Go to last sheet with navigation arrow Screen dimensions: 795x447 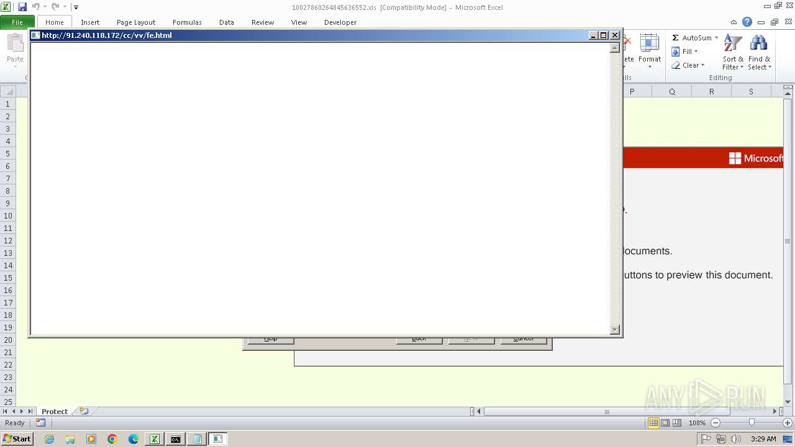pos(30,412)
